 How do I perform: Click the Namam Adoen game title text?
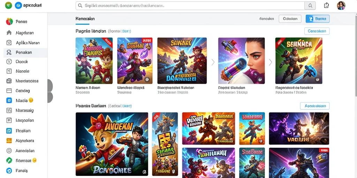pos(88,88)
